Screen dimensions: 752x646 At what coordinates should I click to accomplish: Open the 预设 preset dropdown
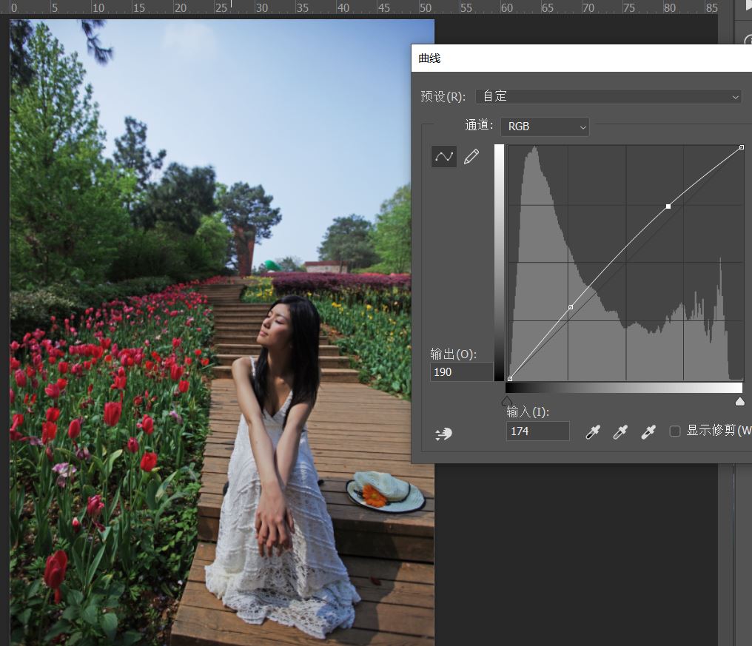[608, 96]
